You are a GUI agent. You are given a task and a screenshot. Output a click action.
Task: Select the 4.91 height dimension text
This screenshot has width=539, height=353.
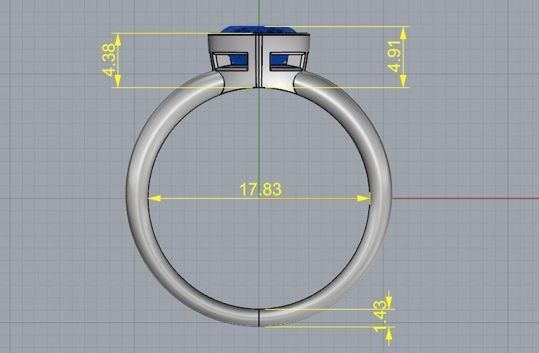point(394,56)
